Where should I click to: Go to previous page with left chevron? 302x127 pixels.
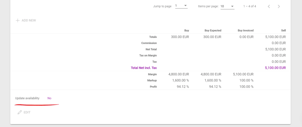[269, 6]
